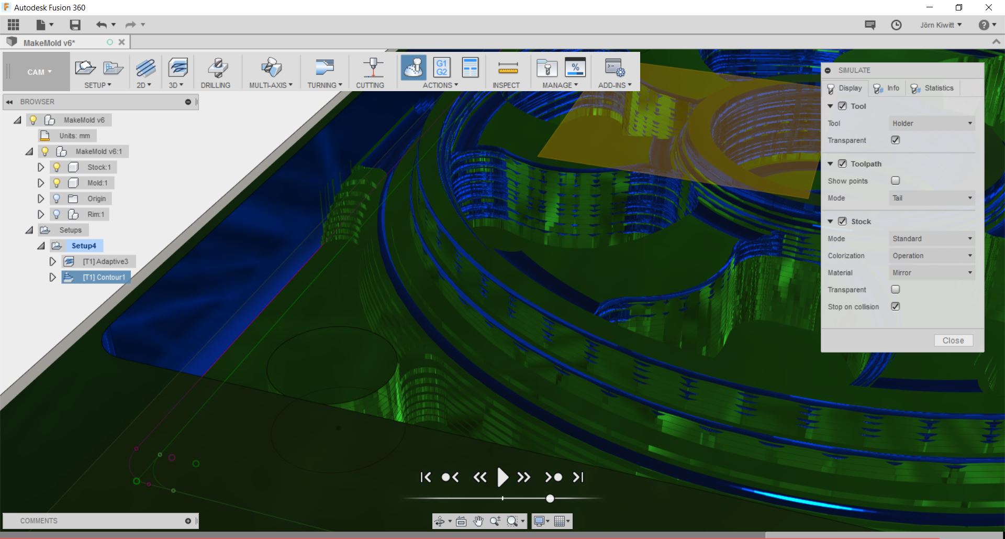Open the Setup Sheet icon

pyautogui.click(x=470, y=68)
